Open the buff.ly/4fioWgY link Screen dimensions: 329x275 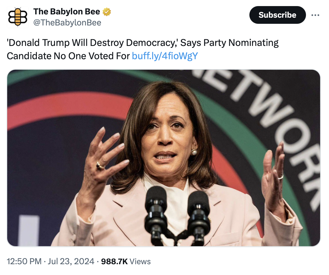(x=165, y=56)
